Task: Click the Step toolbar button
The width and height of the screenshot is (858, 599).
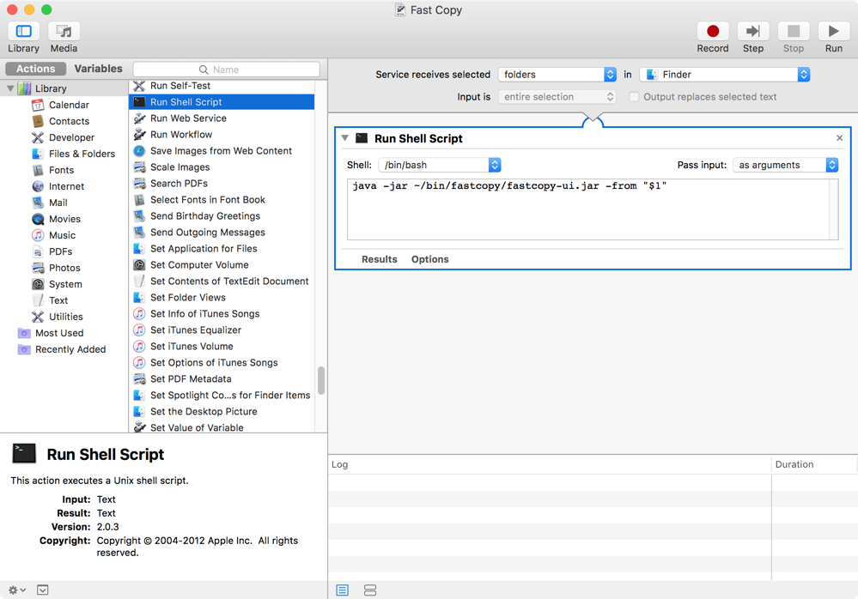Action: pyautogui.click(x=753, y=31)
